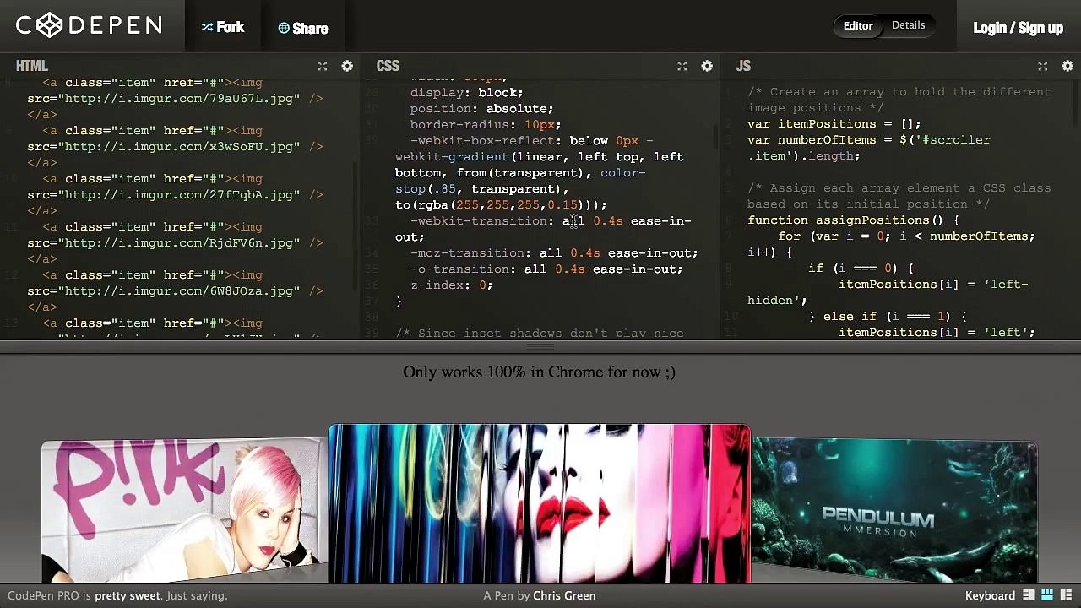The image size is (1081, 608).
Task: Click the P!nk album cover image
Action: (184, 511)
